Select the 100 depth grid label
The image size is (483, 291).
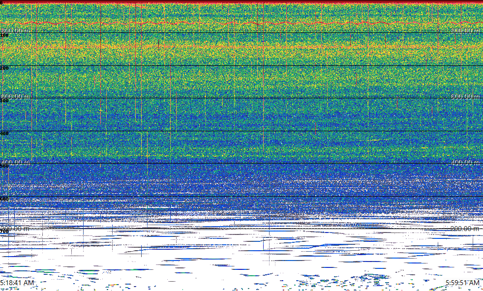point(4,35)
